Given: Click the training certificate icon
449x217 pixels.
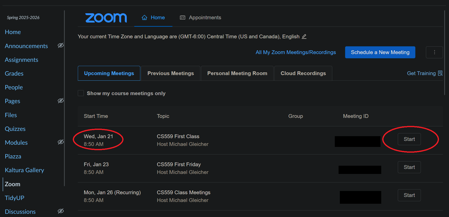Looking at the screenshot, I should click(440, 73).
